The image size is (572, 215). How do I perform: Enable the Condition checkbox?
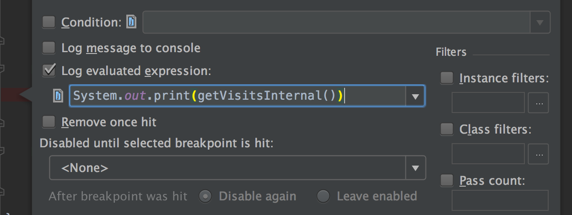pyautogui.click(x=49, y=22)
